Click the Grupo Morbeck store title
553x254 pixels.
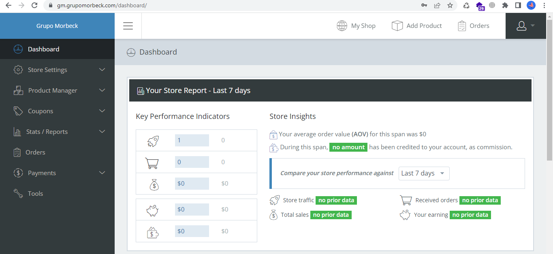[x=57, y=26]
